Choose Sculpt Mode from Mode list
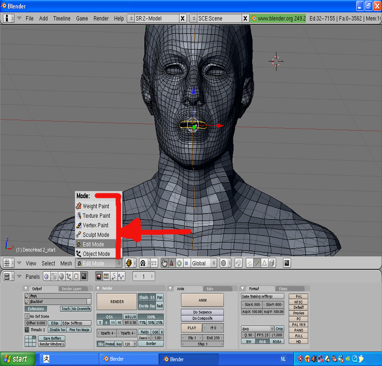 pyautogui.click(x=95, y=234)
